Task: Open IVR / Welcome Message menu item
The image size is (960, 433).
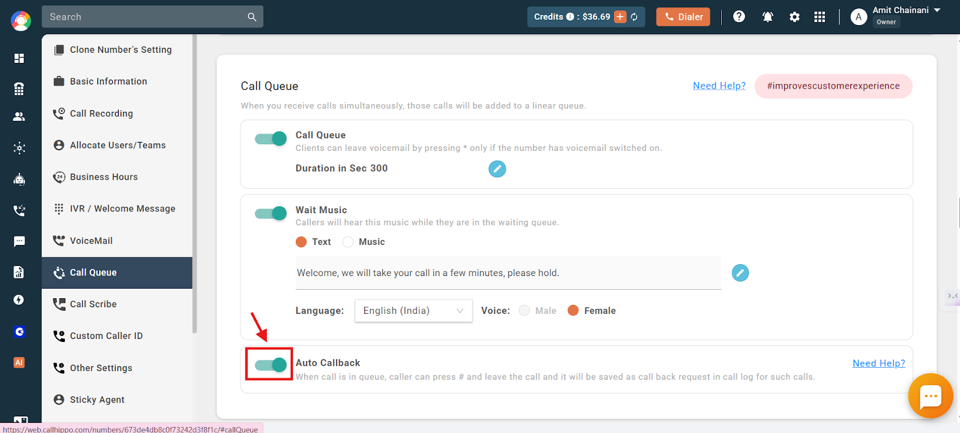Action: coord(117,208)
